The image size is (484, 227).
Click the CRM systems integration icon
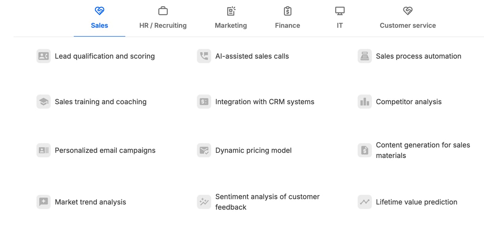point(204,102)
